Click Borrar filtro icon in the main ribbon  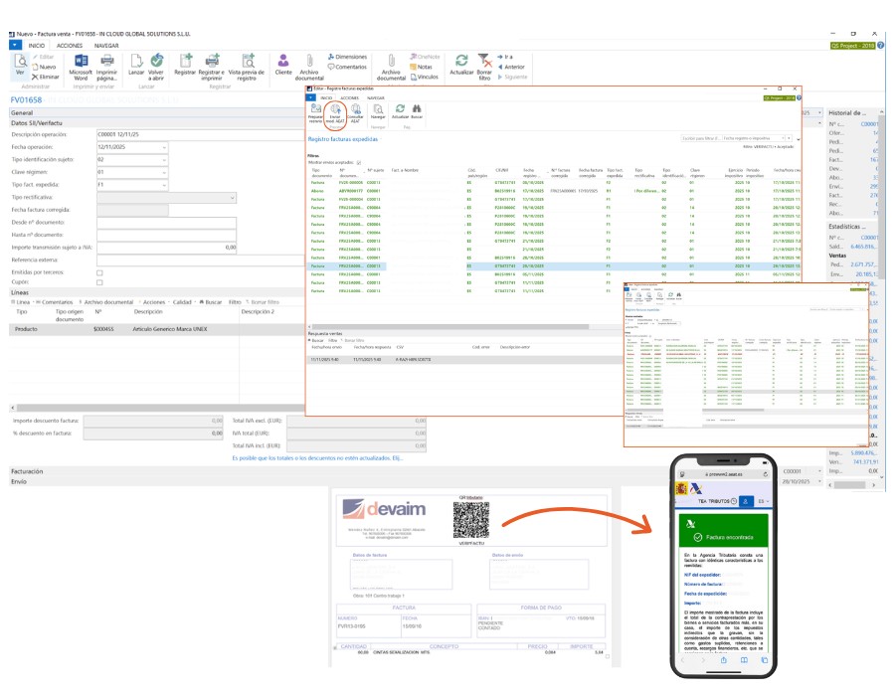tap(484, 65)
